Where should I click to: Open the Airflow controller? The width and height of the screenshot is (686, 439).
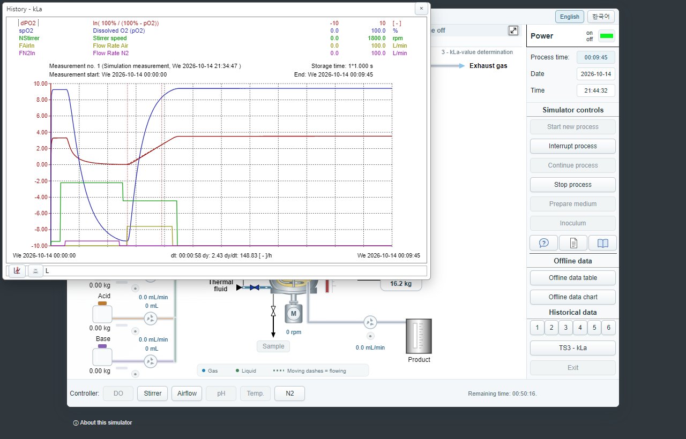click(187, 393)
